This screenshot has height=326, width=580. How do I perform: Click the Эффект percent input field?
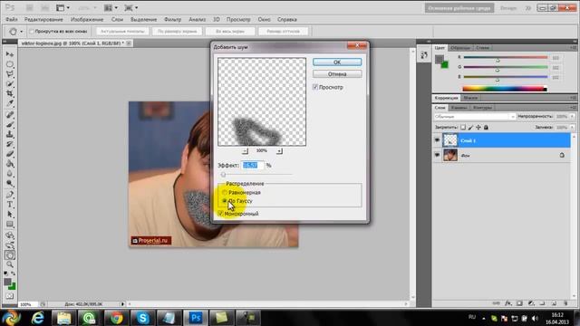point(253,165)
